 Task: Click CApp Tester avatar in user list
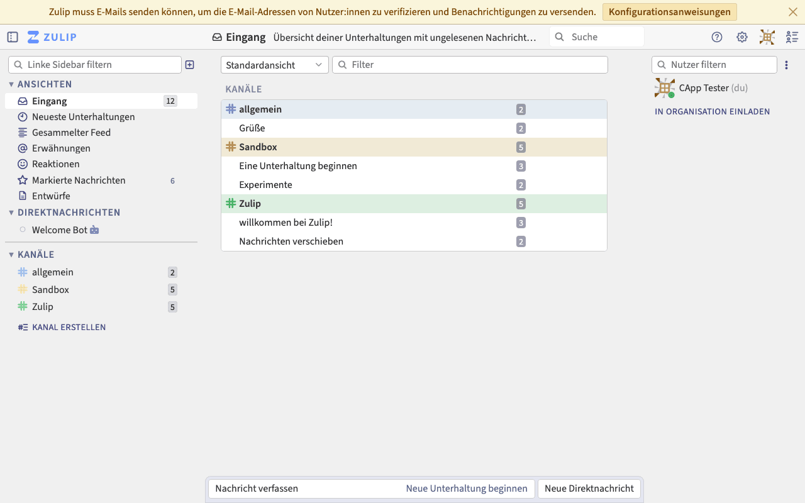(665, 88)
